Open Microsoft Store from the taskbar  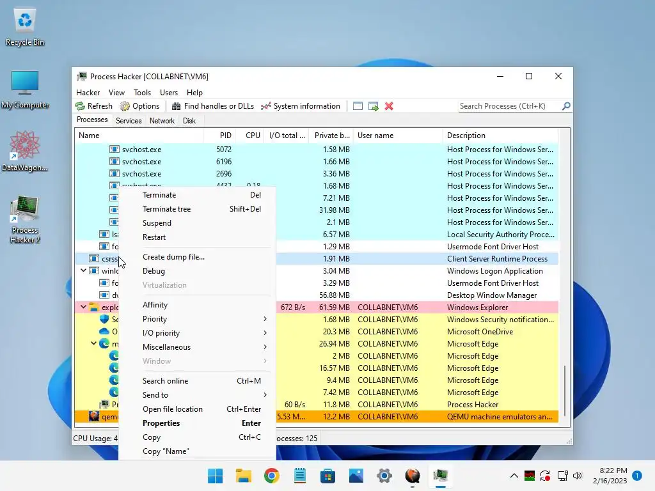328,476
